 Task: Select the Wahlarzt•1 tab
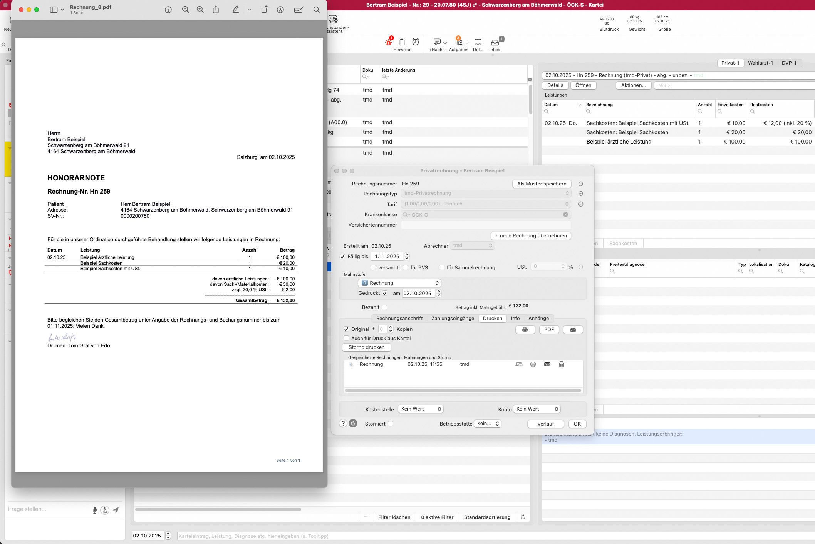[x=760, y=63]
